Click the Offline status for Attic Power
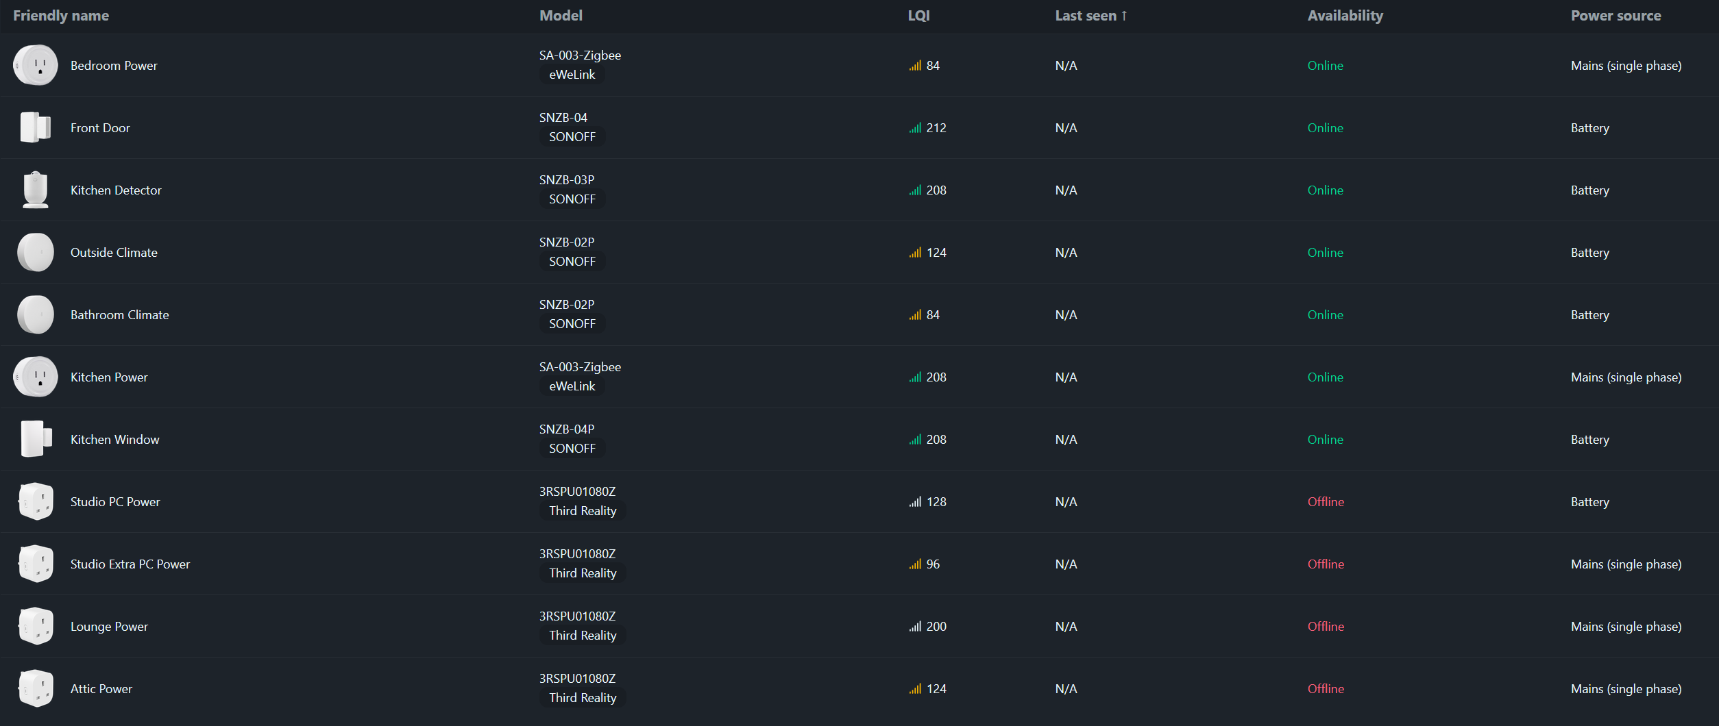The height and width of the screenshot is (726, 1719). [1326, 689]
